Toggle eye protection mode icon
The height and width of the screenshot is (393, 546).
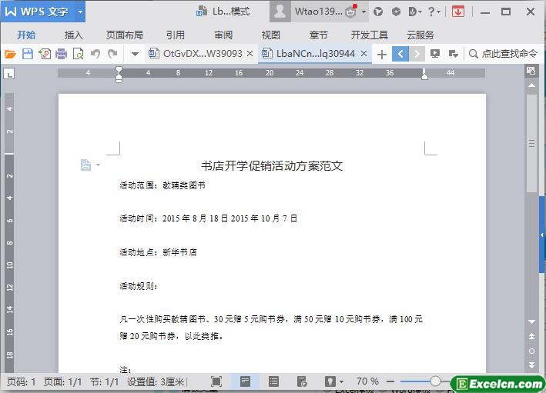[x=330, y=382]
